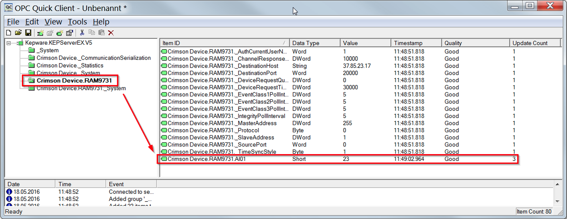567x219 pixels.
Task: Sort by the Data Type column header
Action: click(x=315, y=43)
